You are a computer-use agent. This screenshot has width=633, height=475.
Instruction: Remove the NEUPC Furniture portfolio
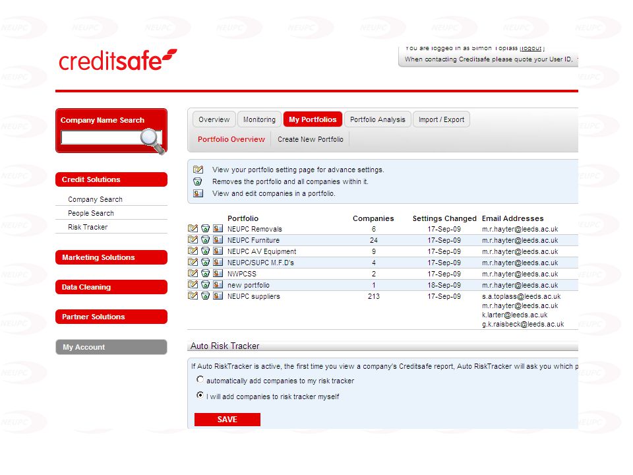[x=206, y=240]
